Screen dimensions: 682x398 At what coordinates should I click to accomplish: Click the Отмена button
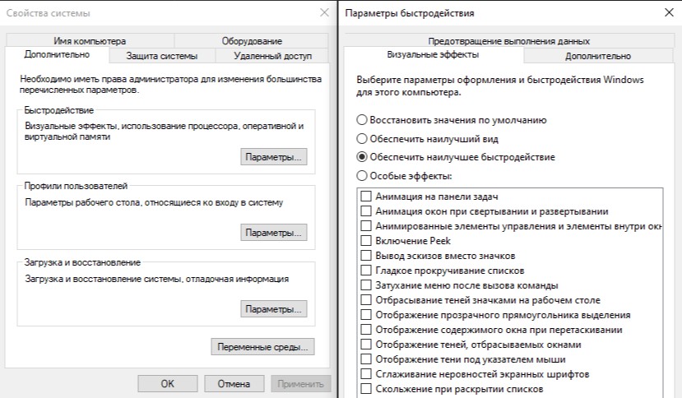point(234,383)
